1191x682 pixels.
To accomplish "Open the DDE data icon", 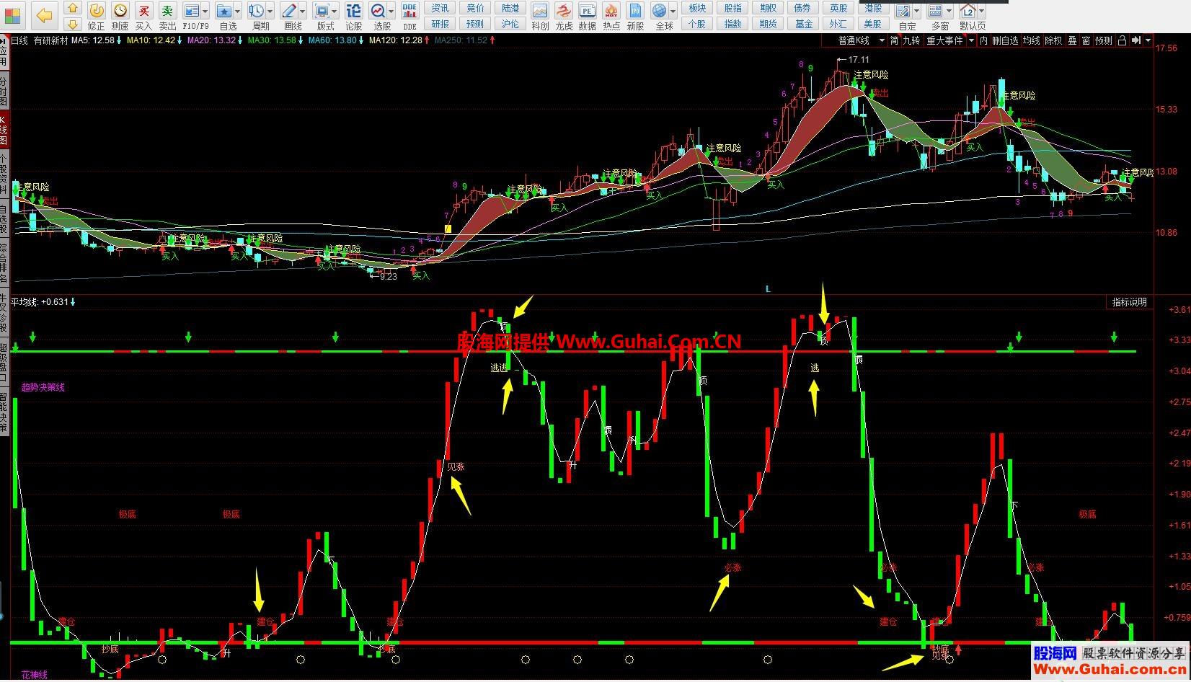I will point(409,16).
